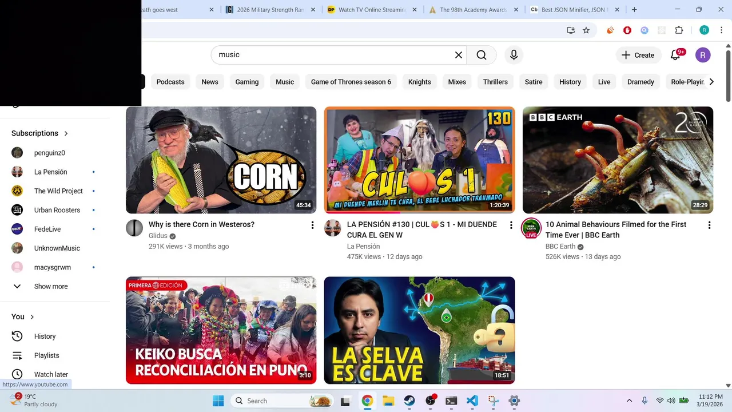Switch to the 2026 Military Strength tab
Screen dimensions: 732x412
(x=270, y=10)
